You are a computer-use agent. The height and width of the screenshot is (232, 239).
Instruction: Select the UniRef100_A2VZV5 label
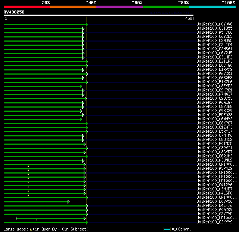coord(214,214)
